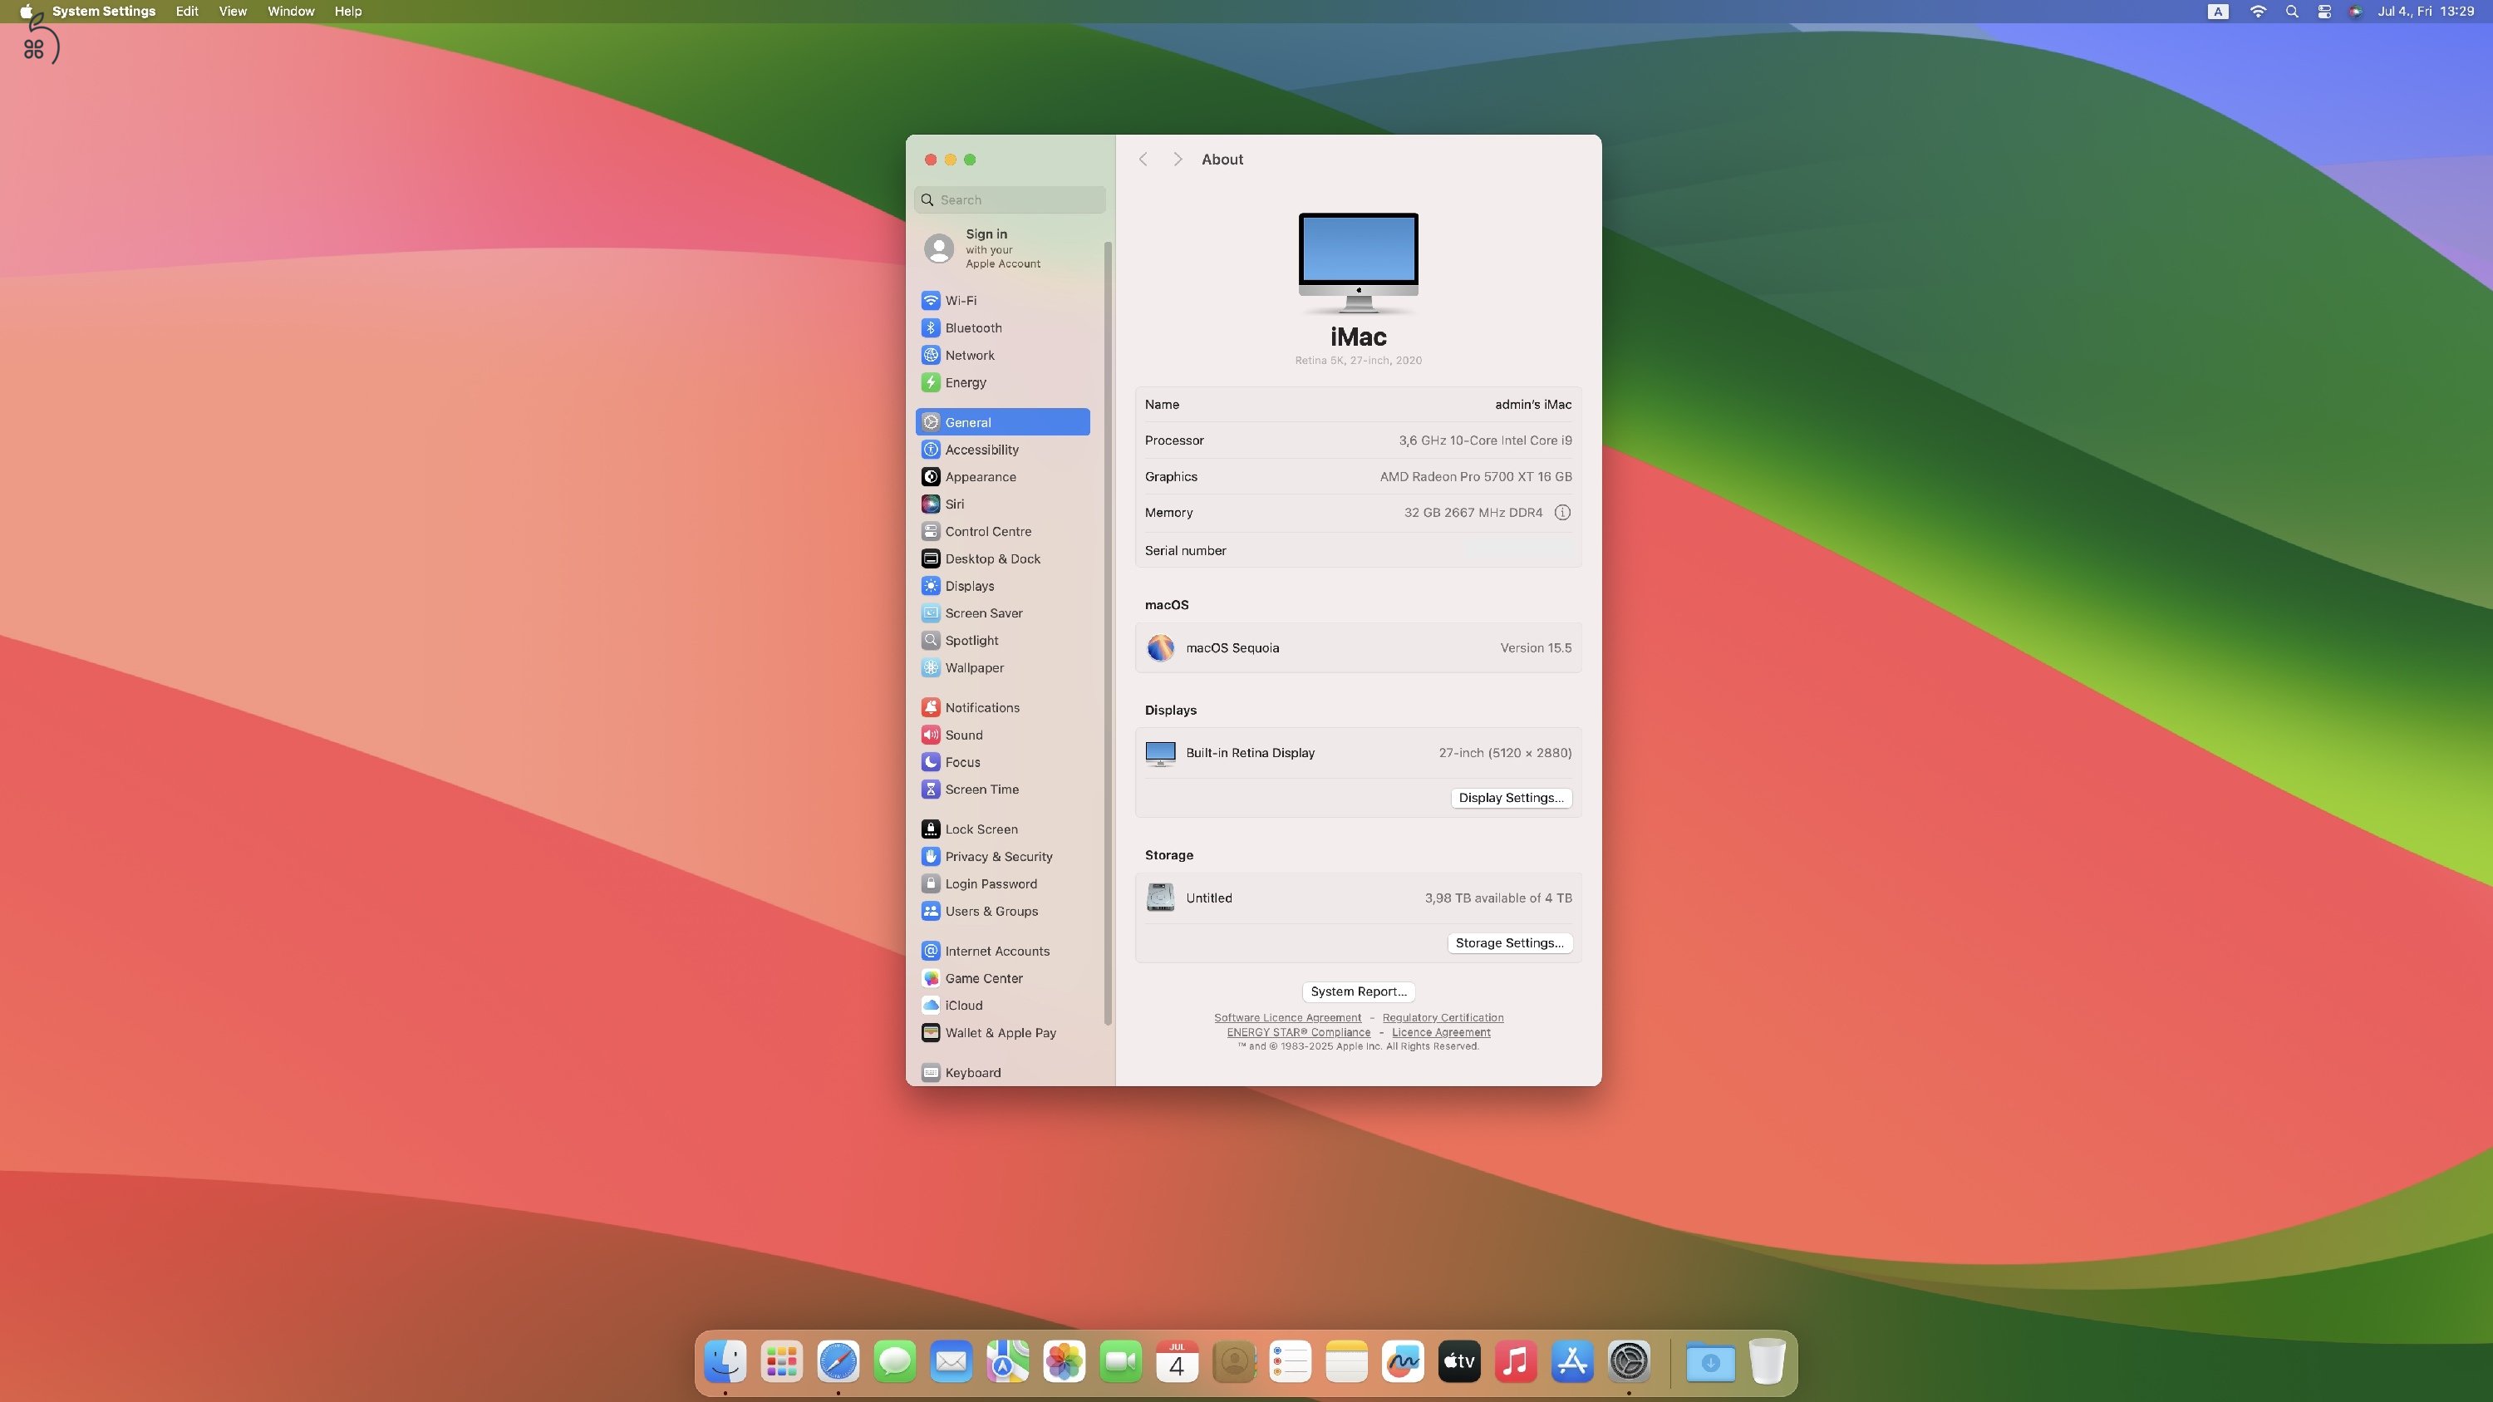
Task: Click the Storage Settings button
Action: (x=1509, y=942)
